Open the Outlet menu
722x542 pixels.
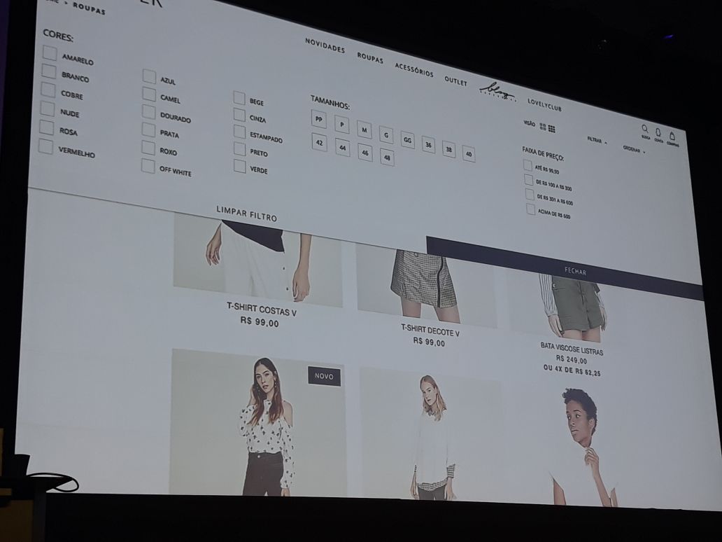coord(455,81)
